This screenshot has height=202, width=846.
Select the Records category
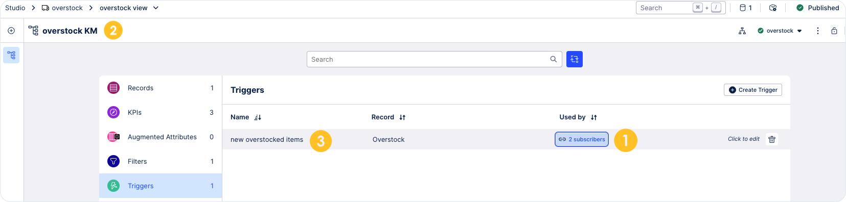[161, 88]
